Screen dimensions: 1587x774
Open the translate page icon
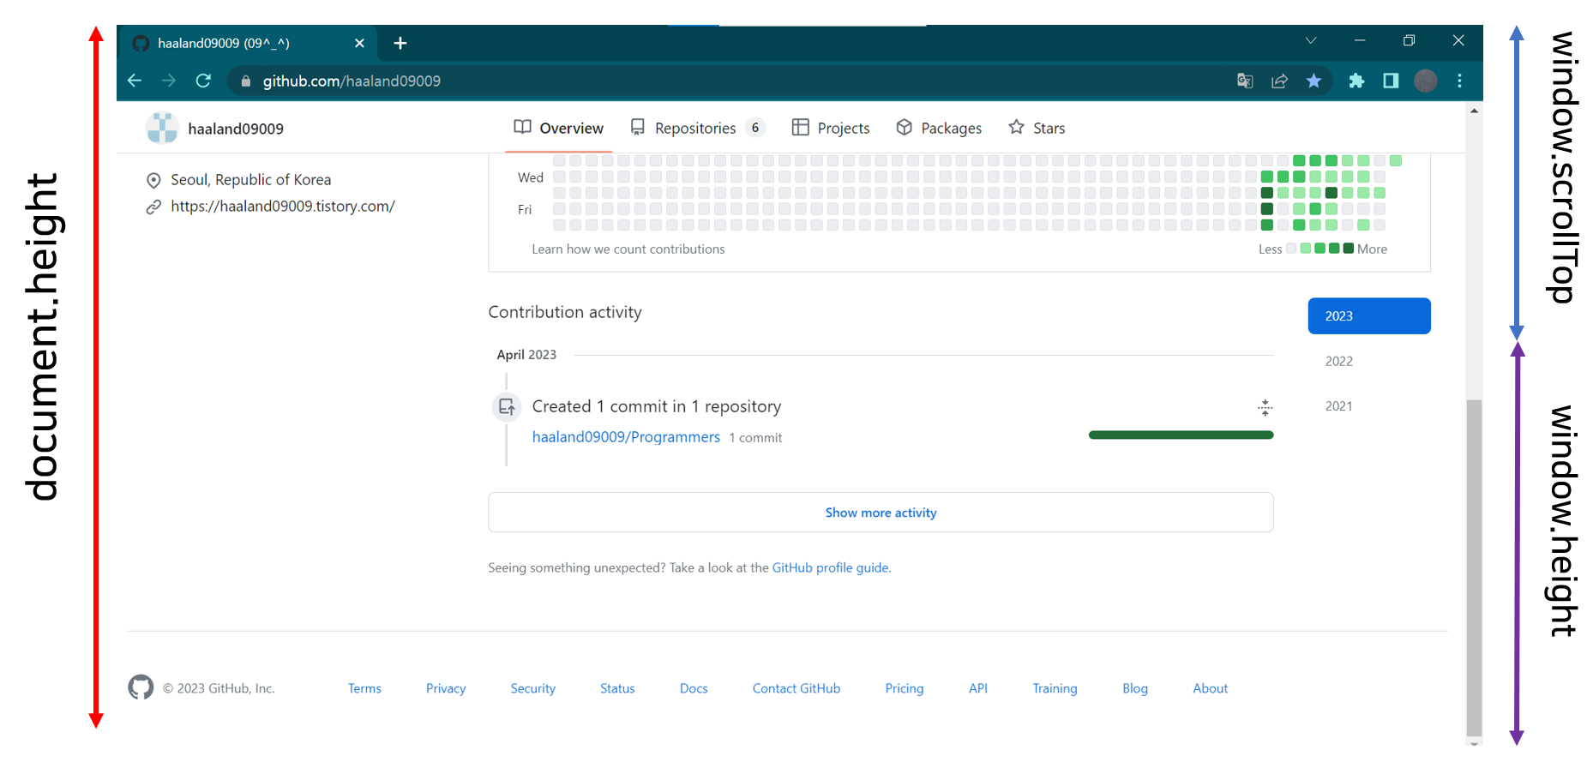[1245, 81]
